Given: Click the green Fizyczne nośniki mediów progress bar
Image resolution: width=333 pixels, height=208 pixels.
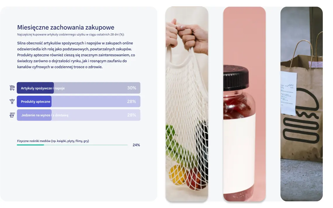Looking at the screenshot, I should click(x=72, y=145).
